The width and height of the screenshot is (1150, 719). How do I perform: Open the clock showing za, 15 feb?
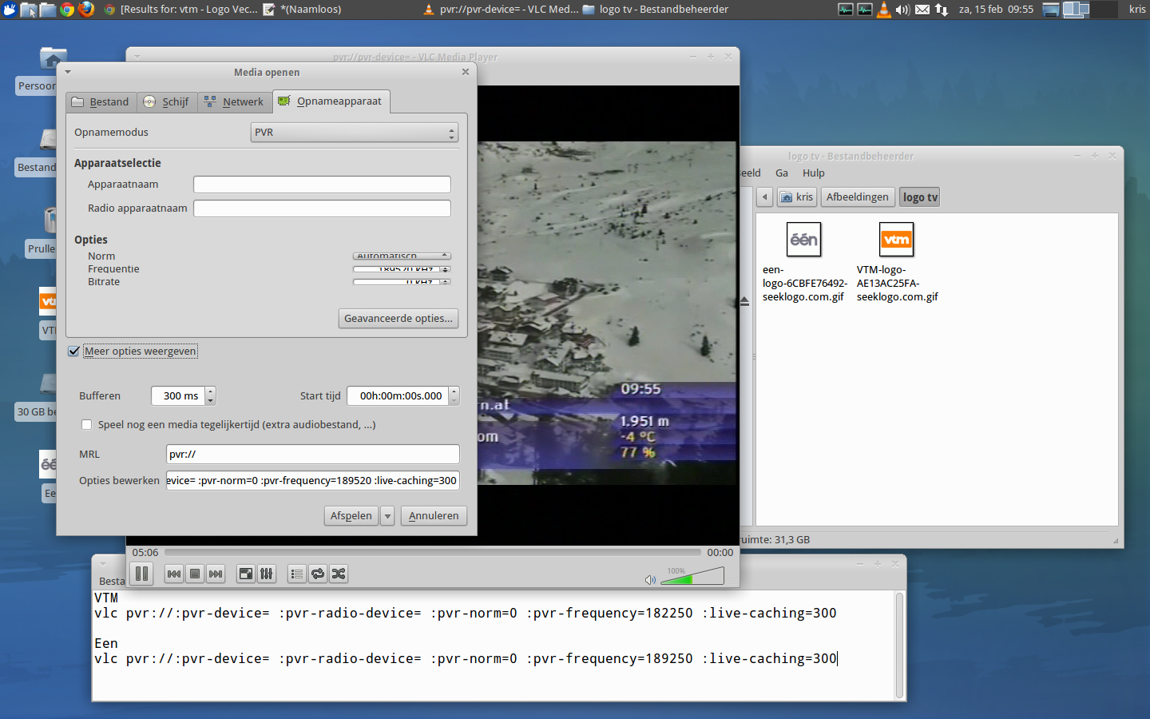tap(996, 10)
